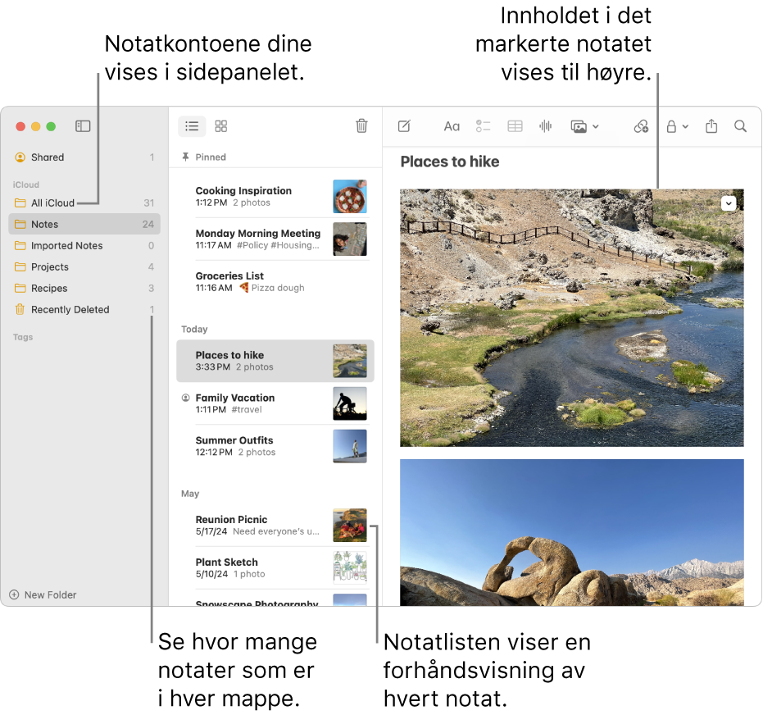This screenshot has width=763, height=715.
Task: Open the Recently Deleted folder
Action: tap(70, 310)
